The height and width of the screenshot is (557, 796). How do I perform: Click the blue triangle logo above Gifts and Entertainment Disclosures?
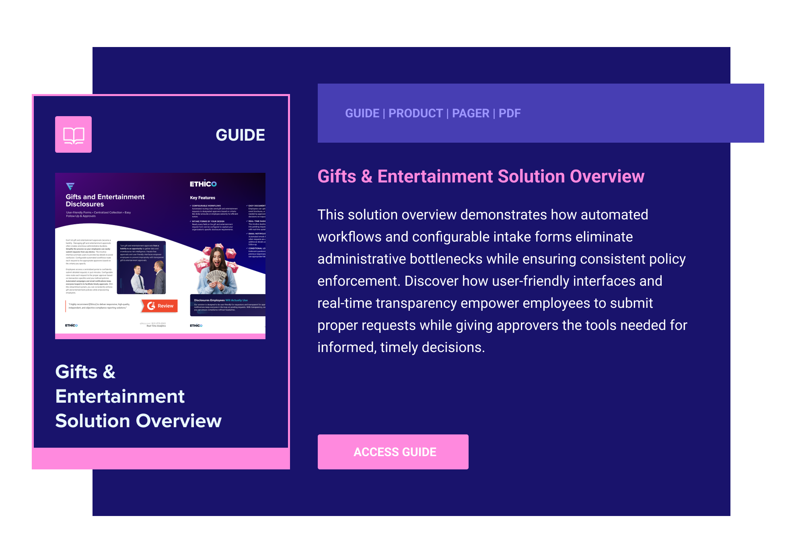70,186
